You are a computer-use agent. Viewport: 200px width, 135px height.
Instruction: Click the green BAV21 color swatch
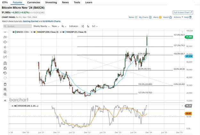tap(16, 32)
